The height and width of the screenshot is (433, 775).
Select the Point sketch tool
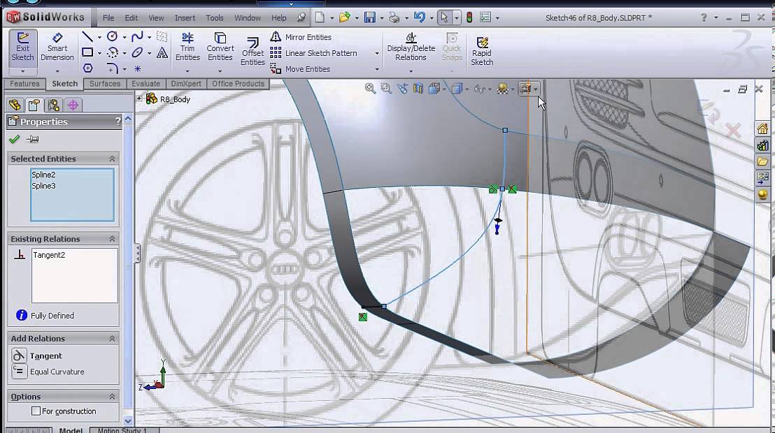[138, 68]
